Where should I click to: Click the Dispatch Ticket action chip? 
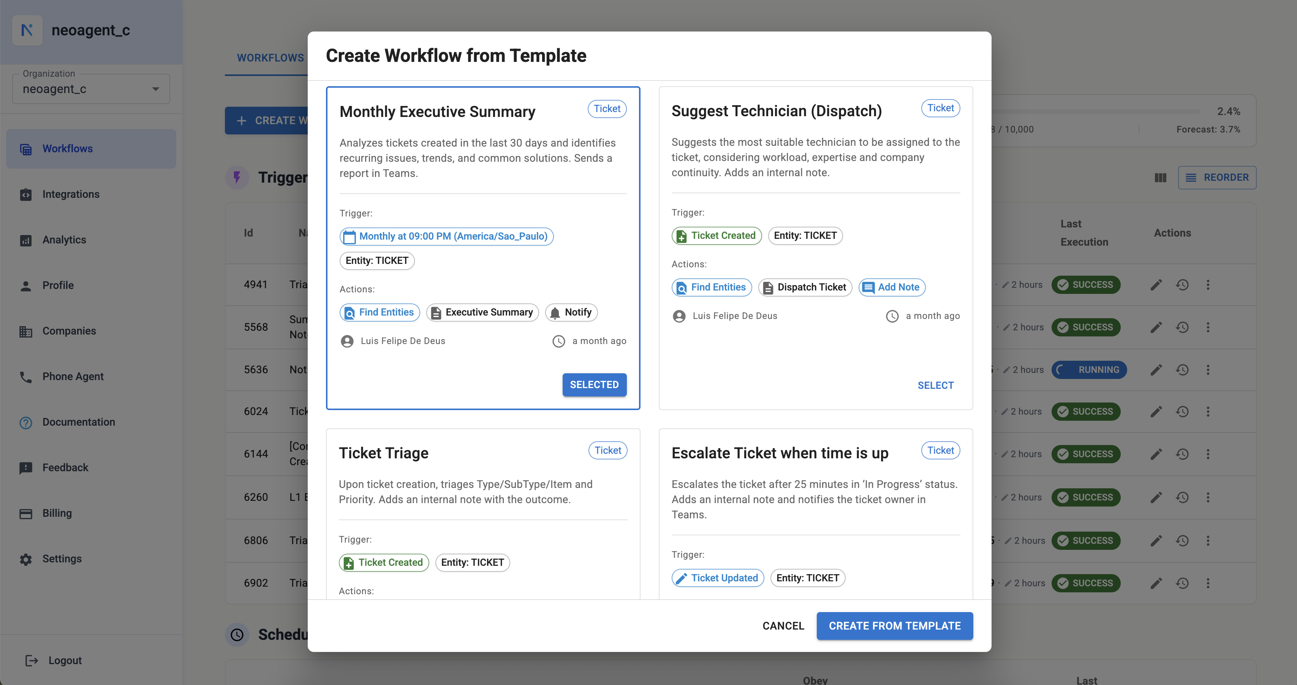point(805,287)
